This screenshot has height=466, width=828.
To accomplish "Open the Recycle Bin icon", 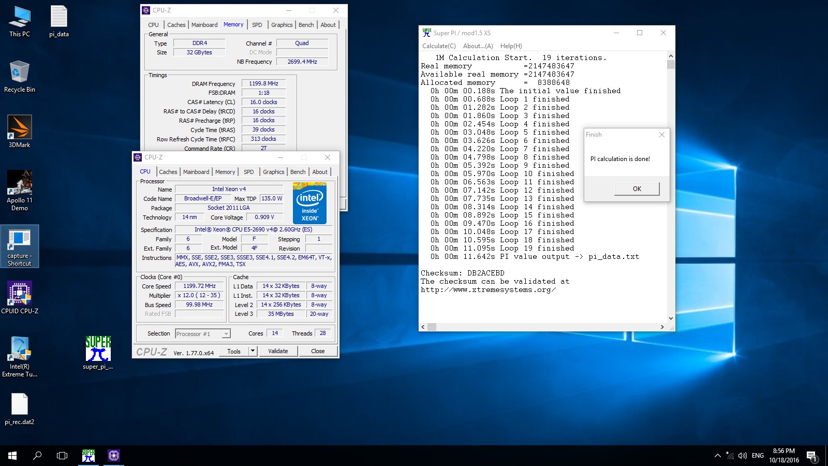I will (20, 77).
